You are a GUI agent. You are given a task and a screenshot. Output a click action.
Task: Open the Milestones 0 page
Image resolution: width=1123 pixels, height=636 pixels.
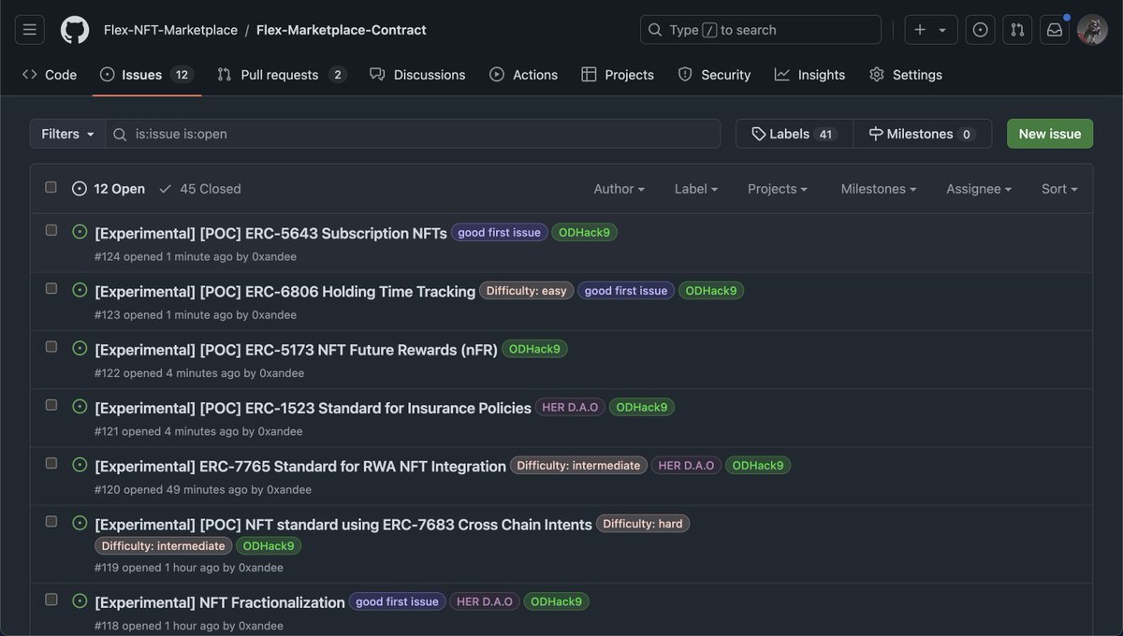pos(922,134)
